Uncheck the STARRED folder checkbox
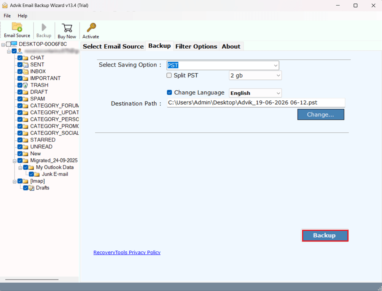 [x=20, y=140]
